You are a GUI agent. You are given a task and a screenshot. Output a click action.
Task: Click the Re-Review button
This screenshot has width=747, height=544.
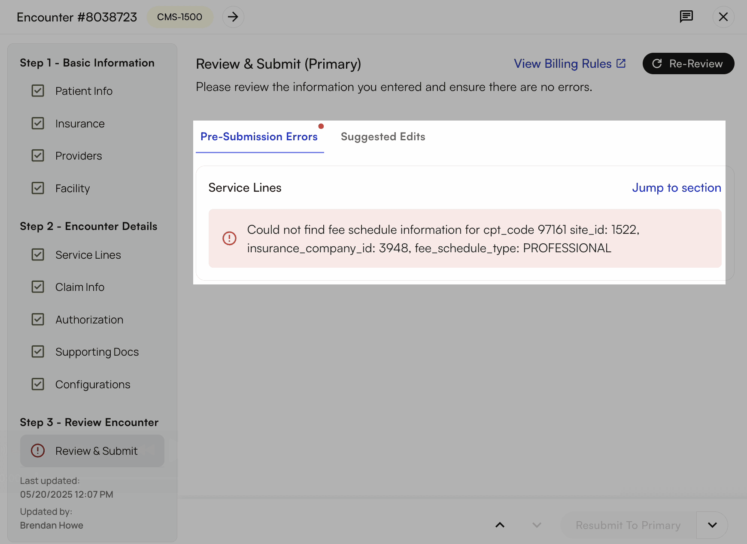pos(688,63)
